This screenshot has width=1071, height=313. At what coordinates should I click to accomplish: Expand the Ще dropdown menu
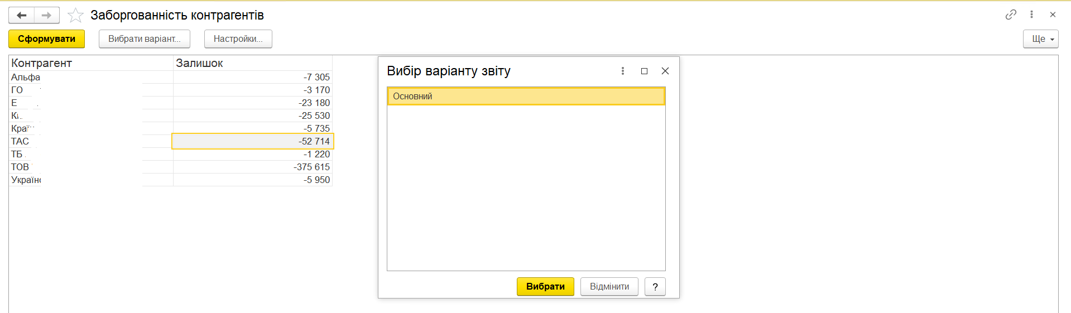[x=1040, y=39]
